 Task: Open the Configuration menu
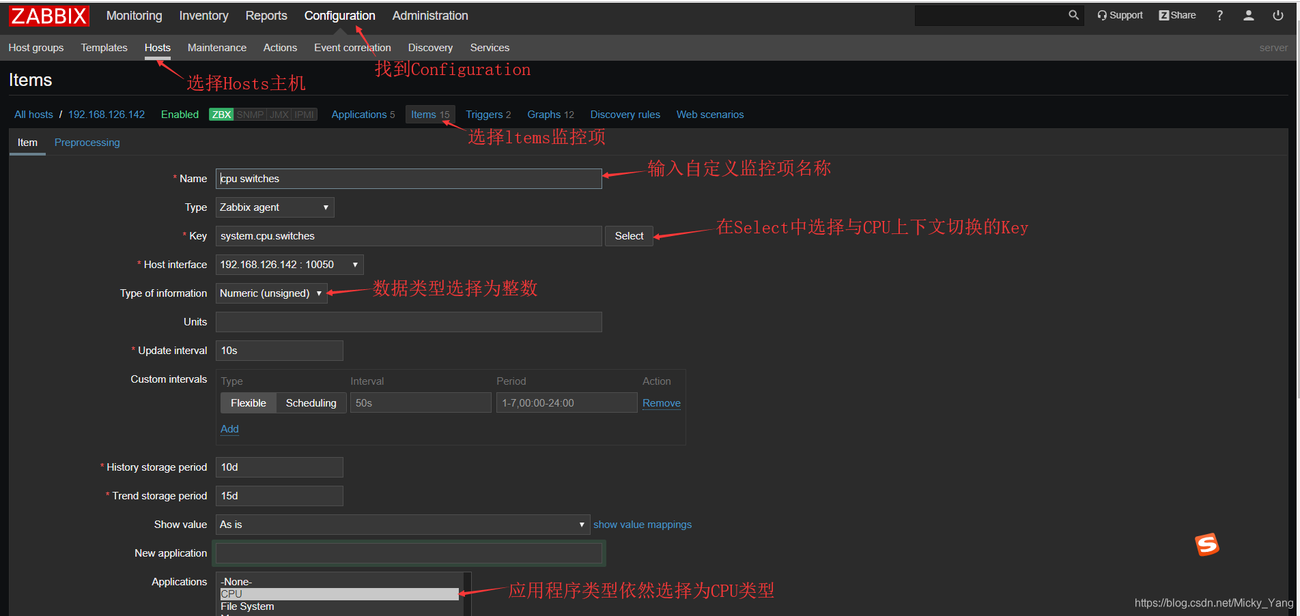point(340,16)
